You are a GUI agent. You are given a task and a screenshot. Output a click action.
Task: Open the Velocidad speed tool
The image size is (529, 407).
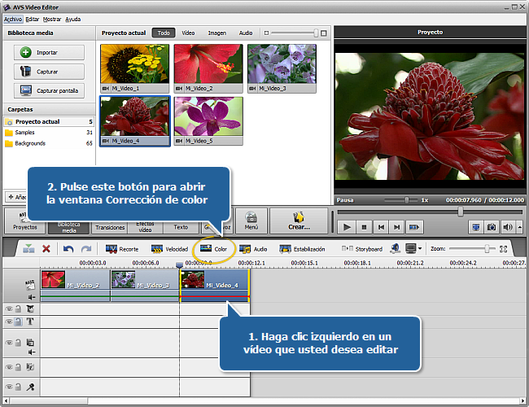[x=168, y=248]
